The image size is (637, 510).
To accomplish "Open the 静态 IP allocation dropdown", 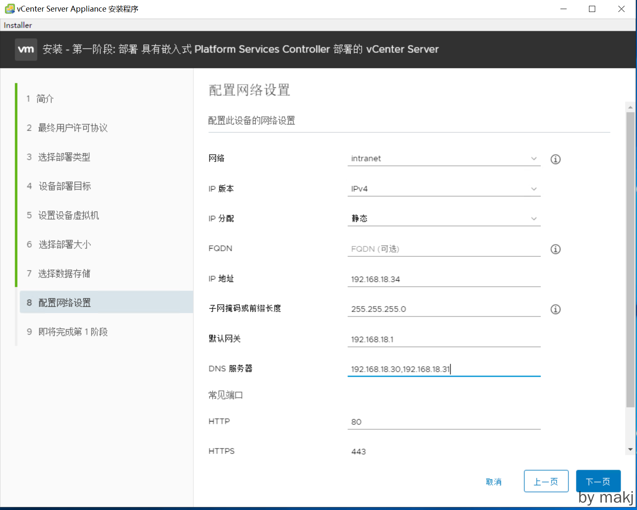I will click(444, 219).
